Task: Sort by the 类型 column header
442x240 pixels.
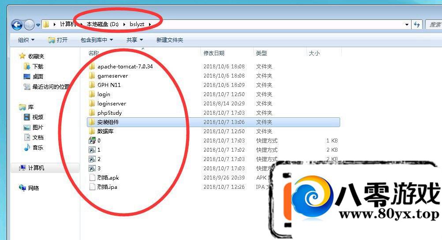Action: click(x=261, y=53)
